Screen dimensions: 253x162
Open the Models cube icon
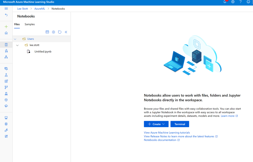[6, 100]
